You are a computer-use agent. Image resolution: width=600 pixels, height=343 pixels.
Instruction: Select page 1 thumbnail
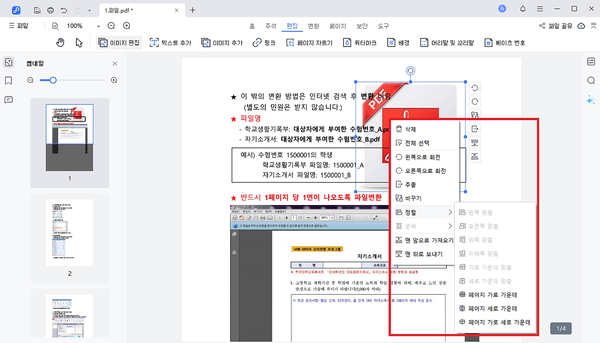(x=69, y=137)
